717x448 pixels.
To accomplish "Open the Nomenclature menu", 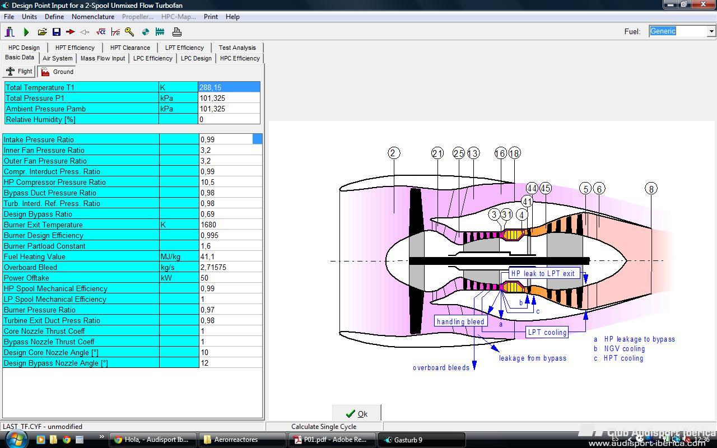I will tap(93, 17).
